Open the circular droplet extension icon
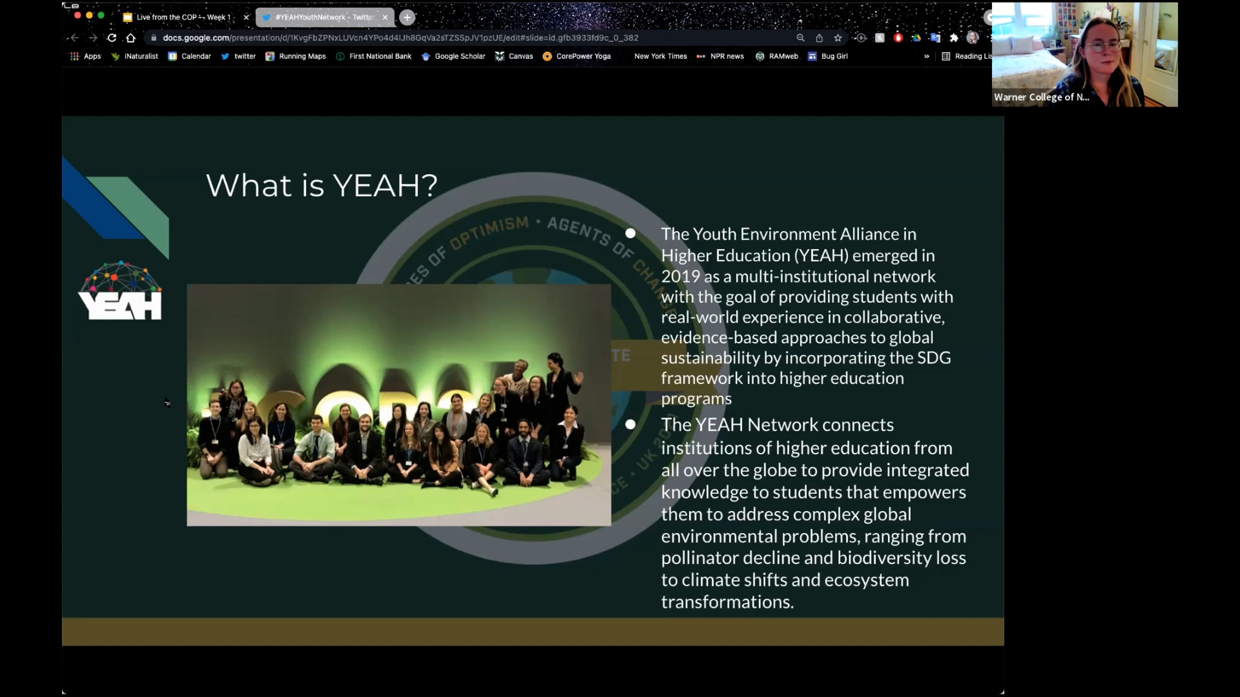 [x=861, y=38]
